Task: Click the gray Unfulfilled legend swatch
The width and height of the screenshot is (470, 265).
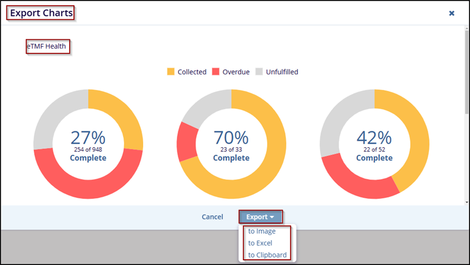Action: [x=260, y=72]
